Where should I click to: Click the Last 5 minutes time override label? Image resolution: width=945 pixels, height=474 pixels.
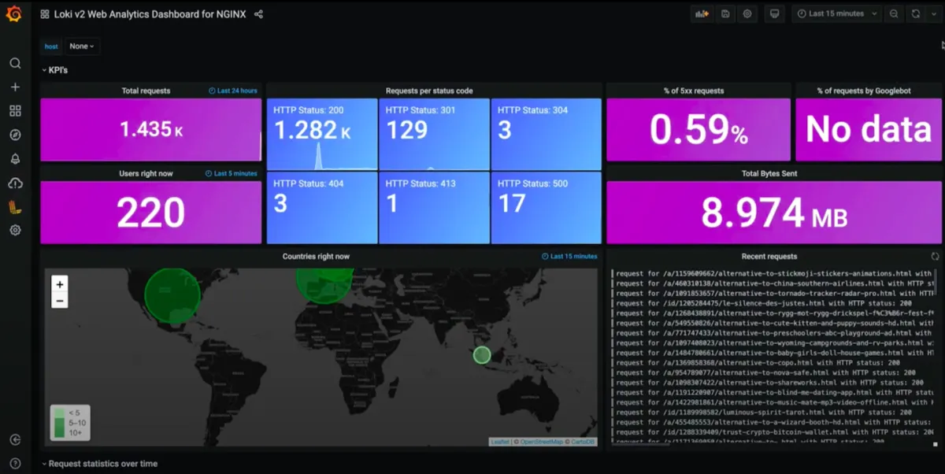(x=232, y=173)
